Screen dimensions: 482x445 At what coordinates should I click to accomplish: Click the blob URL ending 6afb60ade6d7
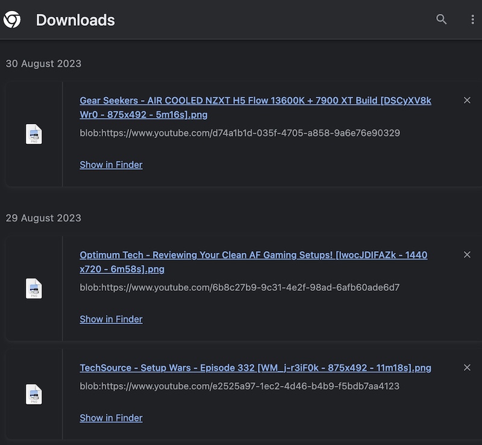(239, 287)
